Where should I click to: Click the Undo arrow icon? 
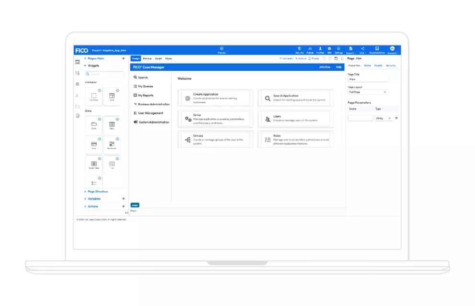[324, 58]
